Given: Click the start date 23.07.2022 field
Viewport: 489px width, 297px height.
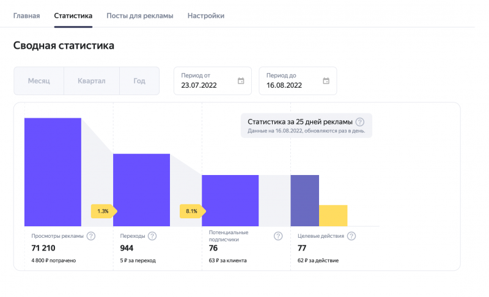Looking at the screenshot, I should click(205, 85).
